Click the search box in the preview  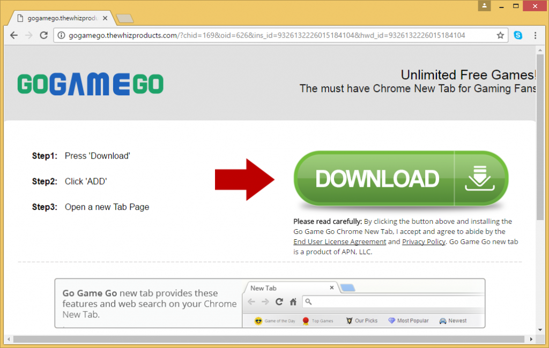point(394,301)
